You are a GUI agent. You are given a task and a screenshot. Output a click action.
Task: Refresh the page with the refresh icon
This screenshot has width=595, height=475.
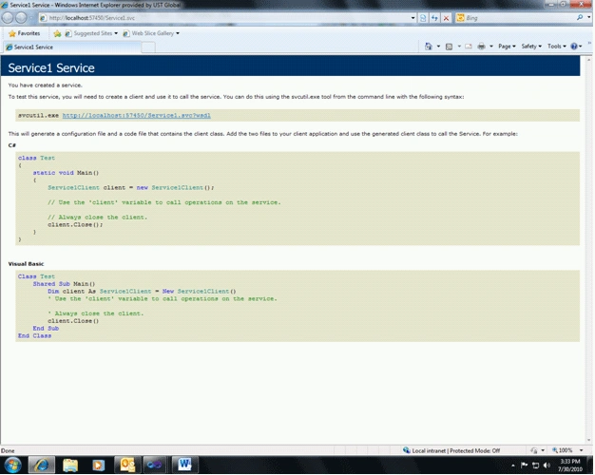434,18
